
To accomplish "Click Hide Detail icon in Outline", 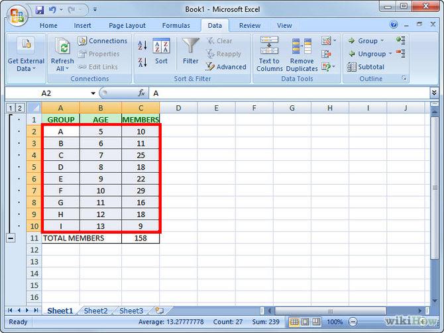I will click(x=401, y=53).
